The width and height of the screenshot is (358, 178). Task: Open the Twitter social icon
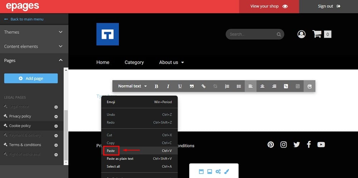[296, 145]
